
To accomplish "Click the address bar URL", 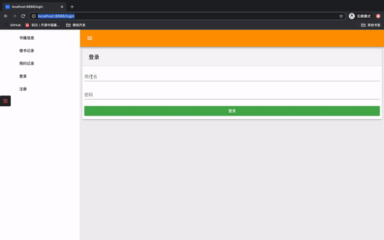I will 56,16.
